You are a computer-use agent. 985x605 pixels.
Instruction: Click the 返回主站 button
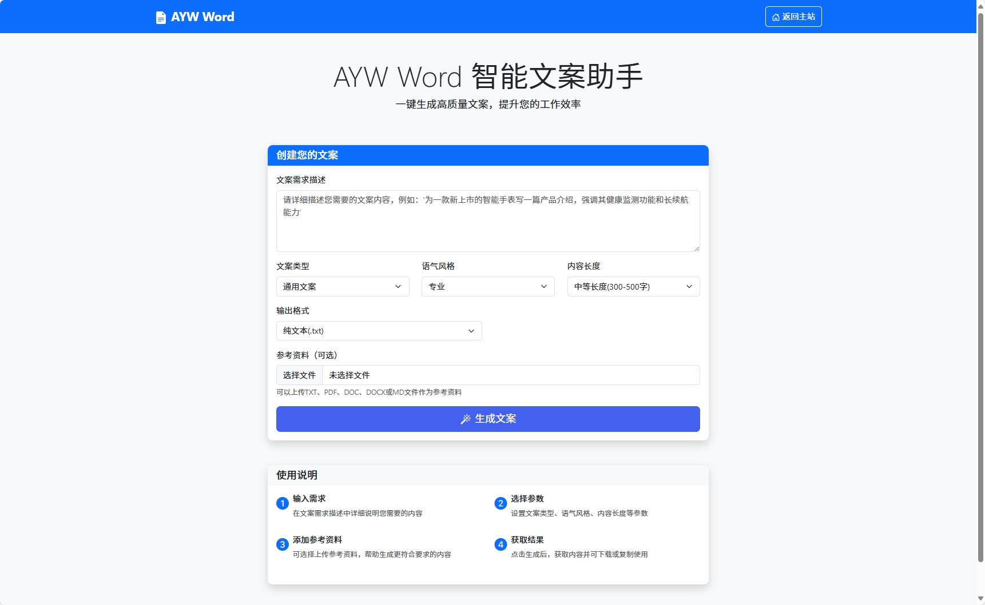[x=793, y=17]
